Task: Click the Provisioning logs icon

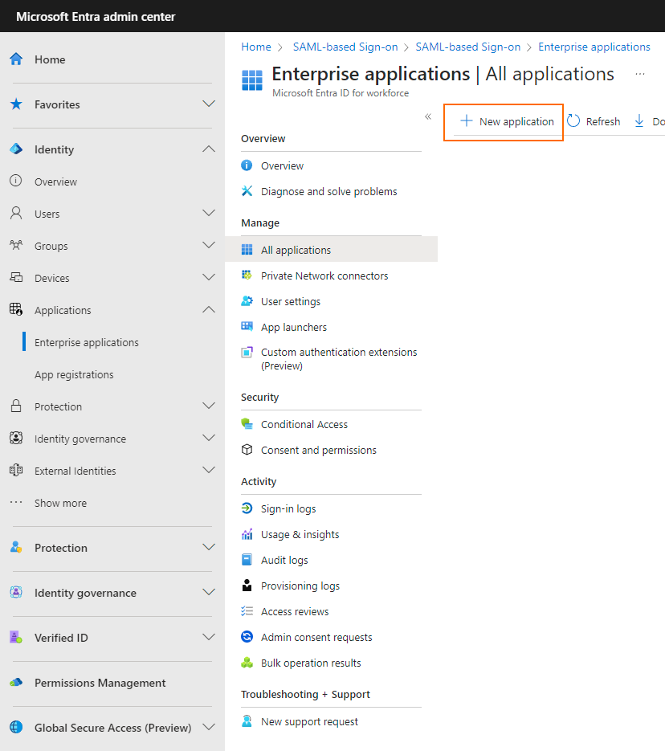Action: click(x=247, y=586)
